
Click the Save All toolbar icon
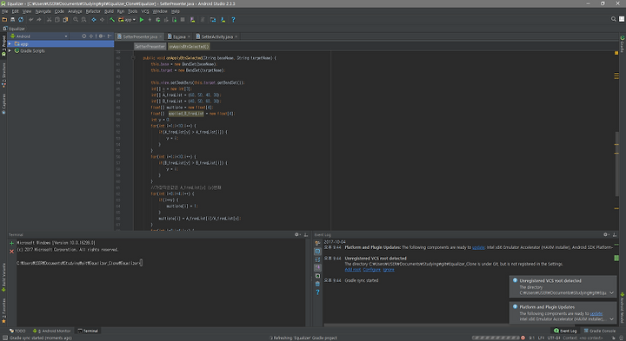[12, 19]
